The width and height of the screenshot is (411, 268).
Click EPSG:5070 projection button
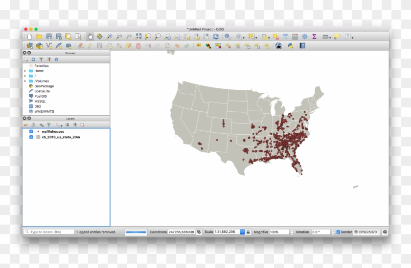click(366, 232)
